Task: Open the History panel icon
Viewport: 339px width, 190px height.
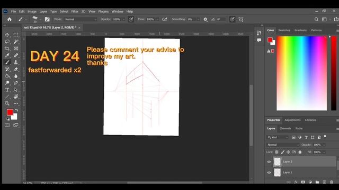Action: tap(259, 33)
